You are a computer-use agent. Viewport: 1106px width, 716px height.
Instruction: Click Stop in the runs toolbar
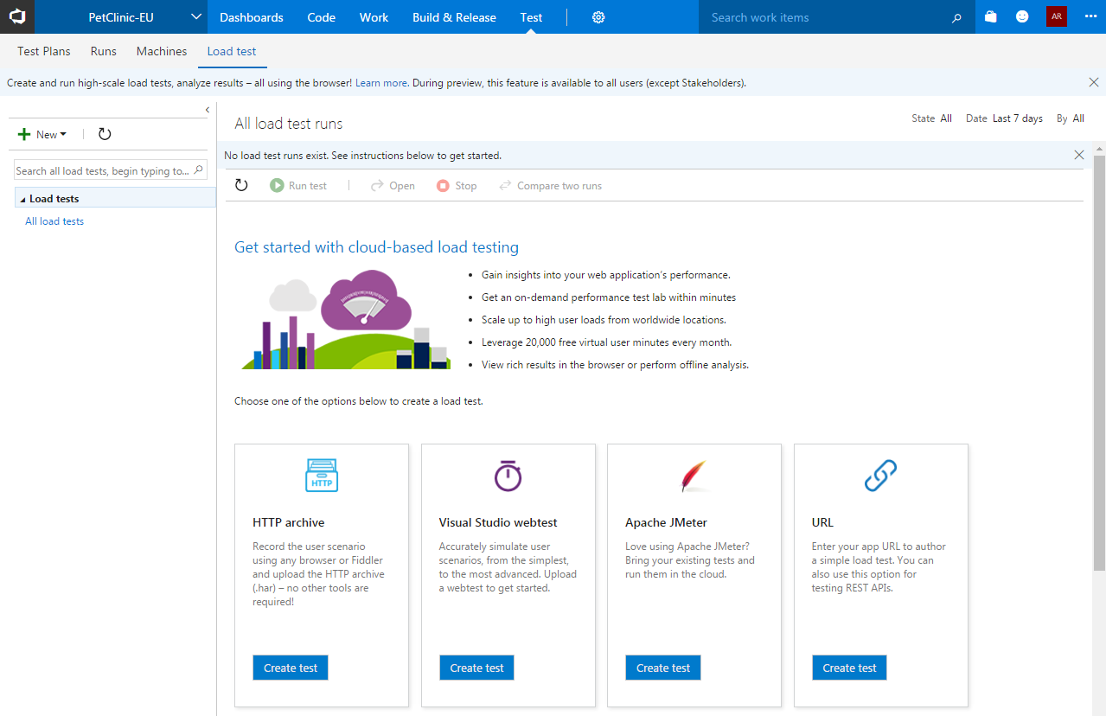[x=457, y=185]
